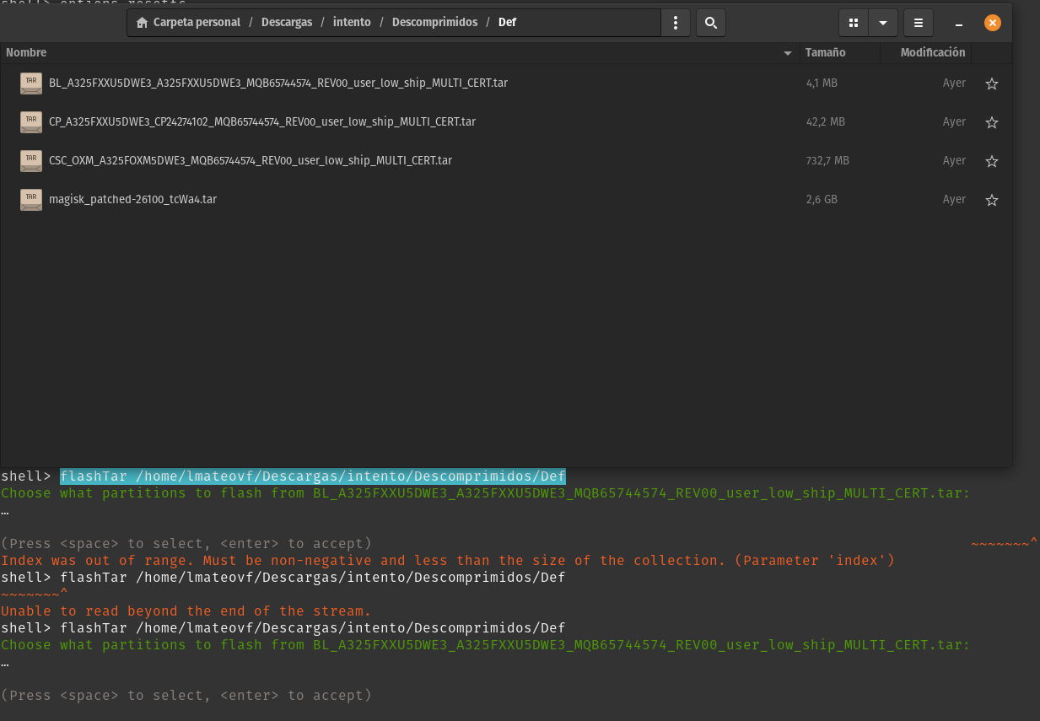Viewport: 1040px width, 721px height.
Task: Navigate to the Descargas breadcrumb
Action: (287, 23)
